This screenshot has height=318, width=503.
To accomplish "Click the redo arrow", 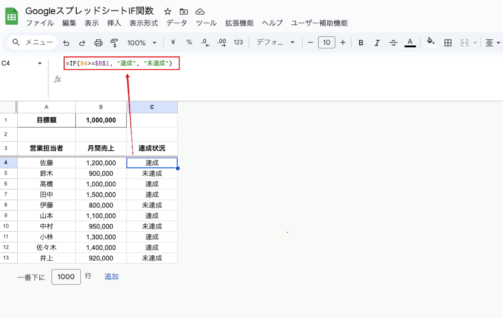I will coord(82,43).
